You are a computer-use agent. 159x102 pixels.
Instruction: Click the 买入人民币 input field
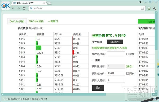point(116,80)
